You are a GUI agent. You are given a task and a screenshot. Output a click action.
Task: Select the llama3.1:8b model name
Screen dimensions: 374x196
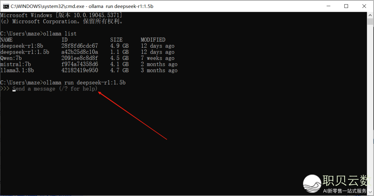click(x=17, y=70)
